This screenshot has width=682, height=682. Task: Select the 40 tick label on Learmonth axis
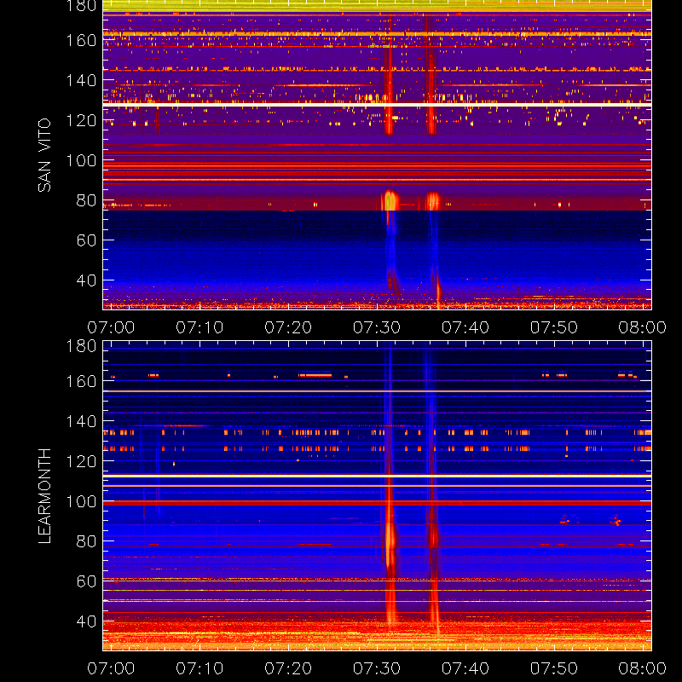click(86, 621)
